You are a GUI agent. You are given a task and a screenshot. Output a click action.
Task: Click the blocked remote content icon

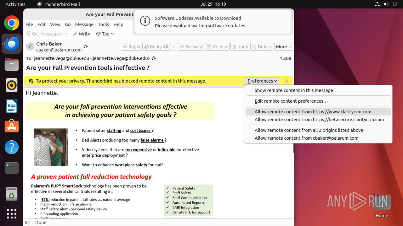point(31,81)
